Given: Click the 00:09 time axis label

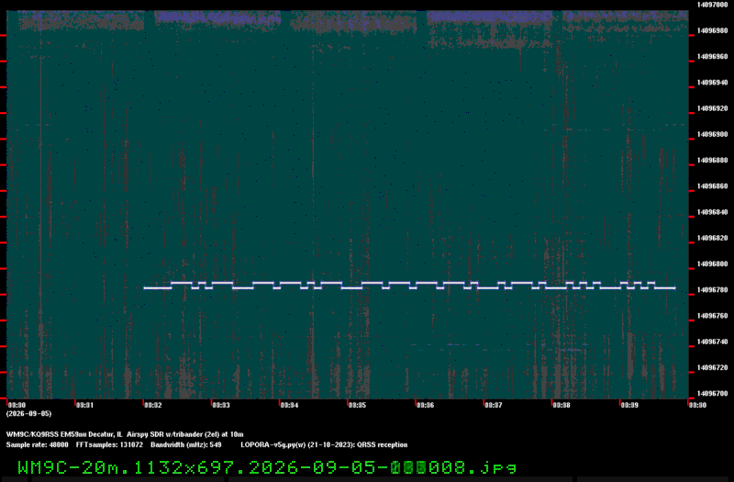Looking at the screenshot, I should pos(628,405).
